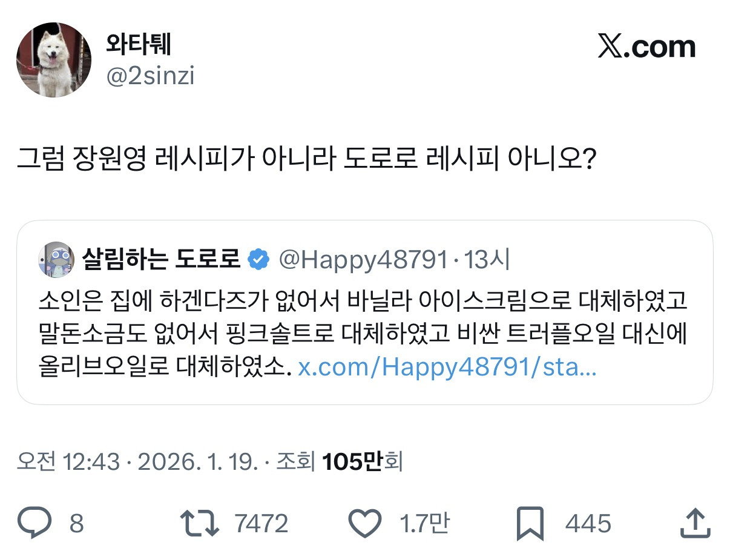
Task: Go to the @2sinzi handle
Action: [x=150, y=77]
